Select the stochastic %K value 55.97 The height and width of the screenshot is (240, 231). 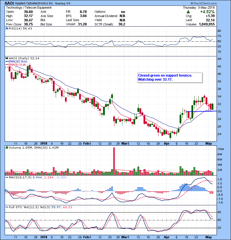click(55, 207)
